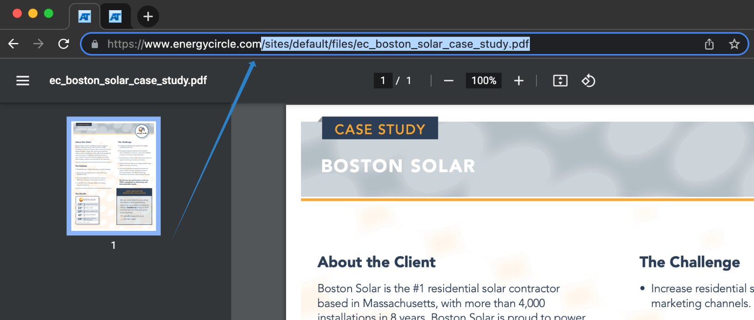Click the macOS yellow minimize button
The width and height of the screenshot is (754, 320).
[33, 13]
